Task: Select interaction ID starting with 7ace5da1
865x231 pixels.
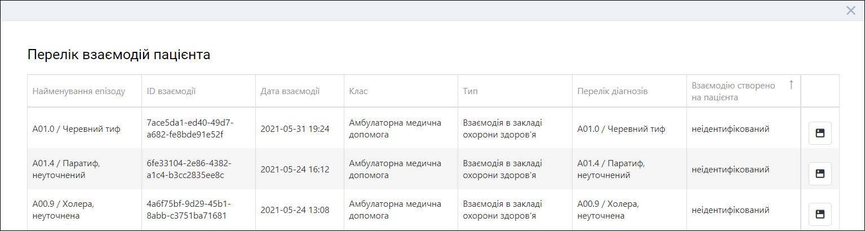Action: 190,128
